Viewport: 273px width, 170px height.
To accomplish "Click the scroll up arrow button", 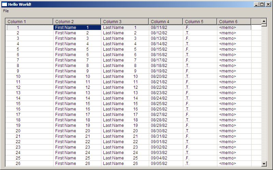I will 264,21.
